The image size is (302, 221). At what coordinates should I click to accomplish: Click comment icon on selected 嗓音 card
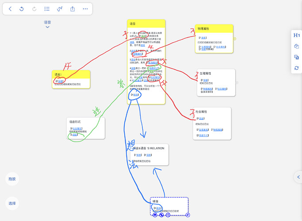(155, 215)
